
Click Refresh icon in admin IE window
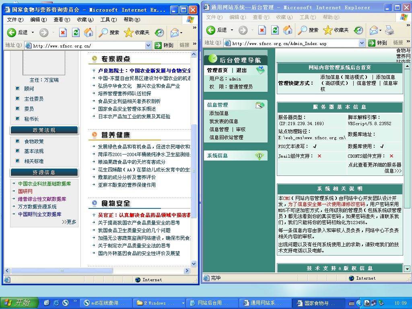275,30
